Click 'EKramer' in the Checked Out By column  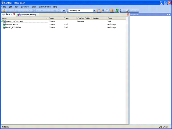pyautogui.click(x=80, y=21)
